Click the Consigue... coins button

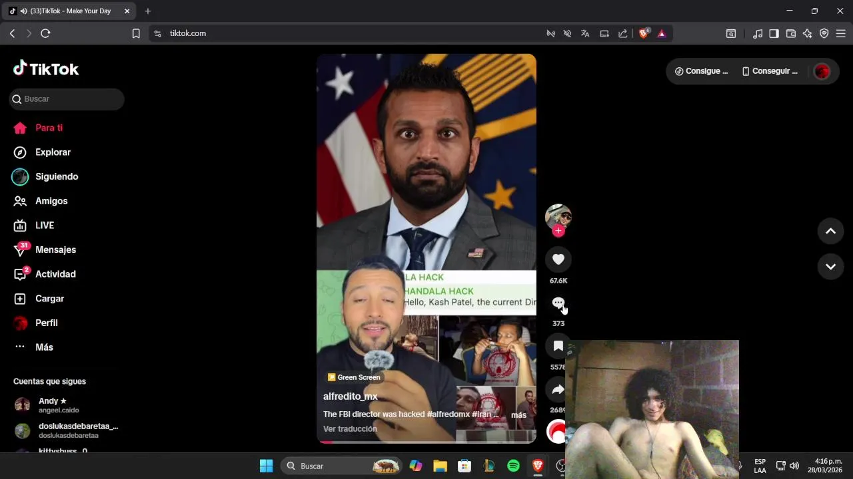pos(701,71)
